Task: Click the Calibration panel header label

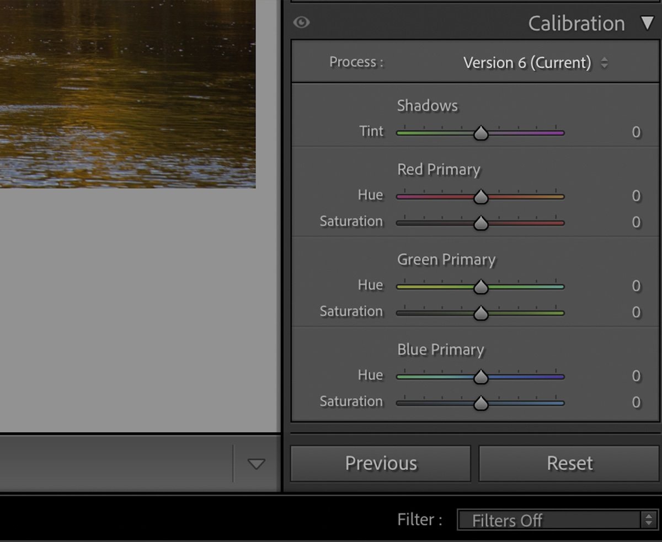Action: [575, 23]
